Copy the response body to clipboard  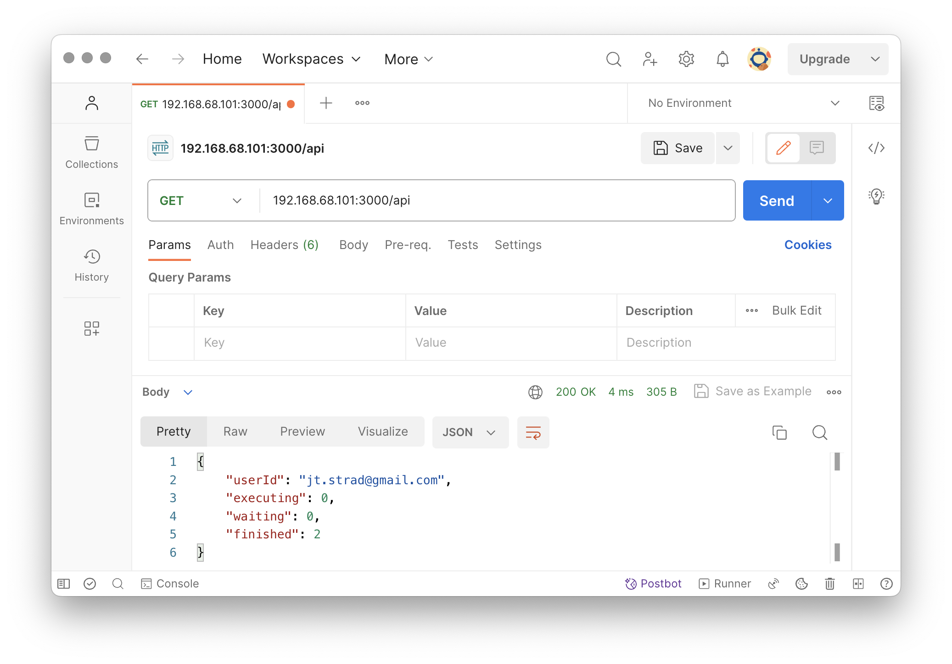click(x=779, y=432)
